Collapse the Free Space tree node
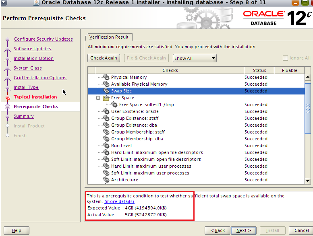The height and width of the screenshot is (236, 313). 98,98
